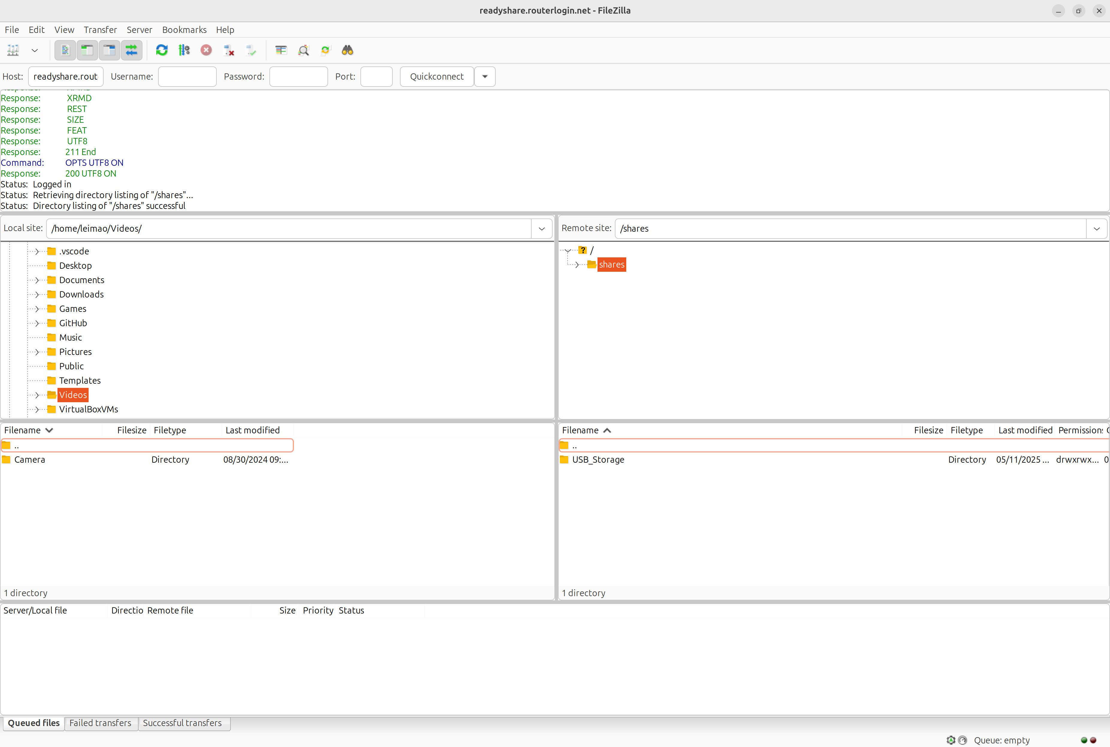Switch to the Queued files tab

click(x=33, y=723)
